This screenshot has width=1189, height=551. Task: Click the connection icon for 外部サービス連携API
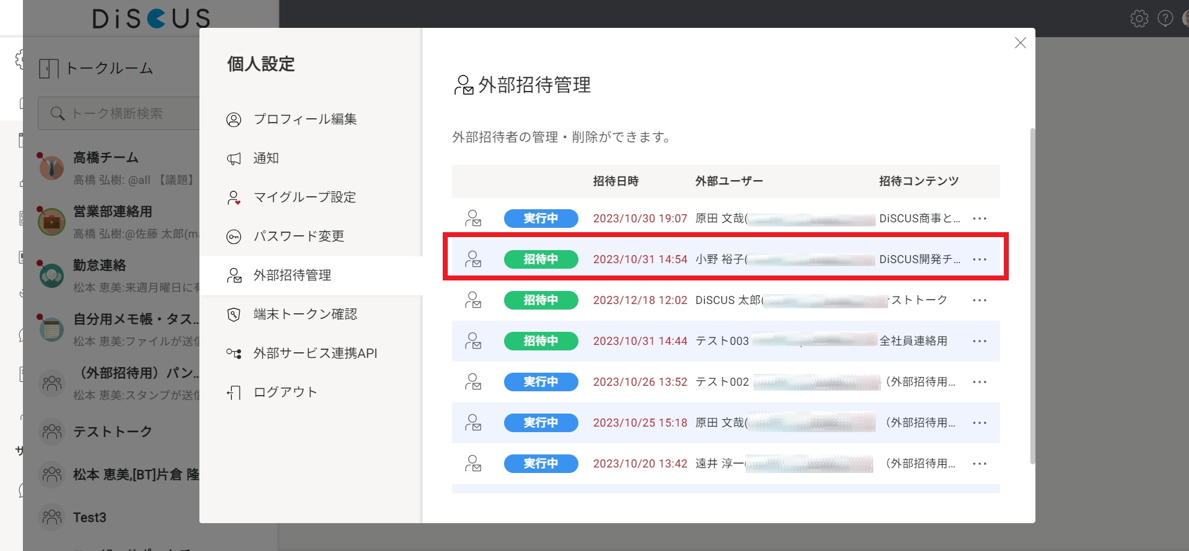pos(233,354)
